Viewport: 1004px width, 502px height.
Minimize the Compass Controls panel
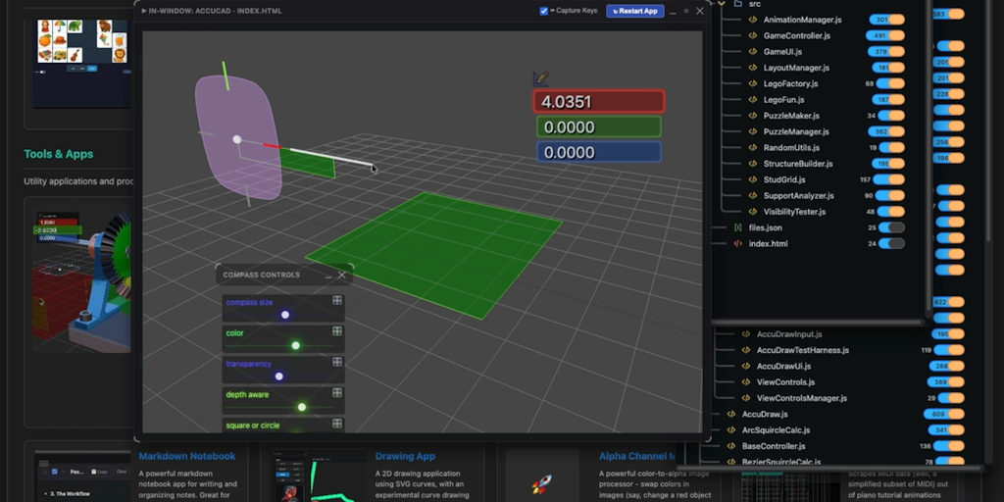pyautogui.click(x=327, y=276)
